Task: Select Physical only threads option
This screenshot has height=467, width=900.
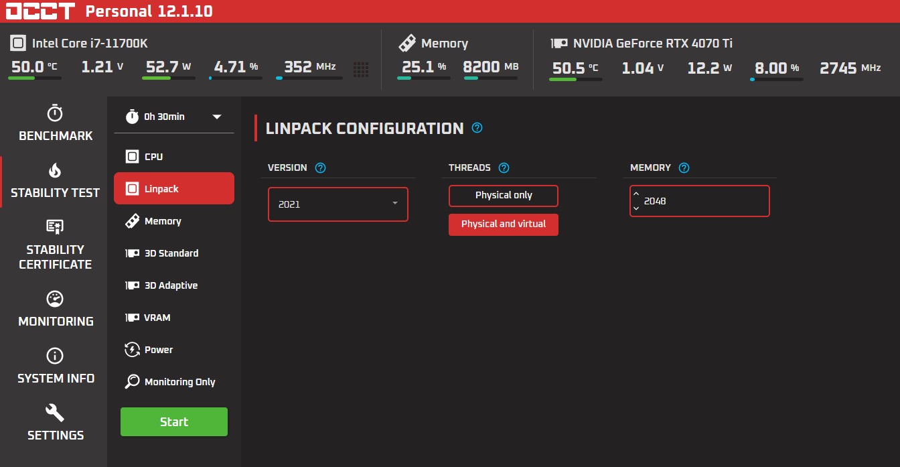Action: (x=503, y=196)
